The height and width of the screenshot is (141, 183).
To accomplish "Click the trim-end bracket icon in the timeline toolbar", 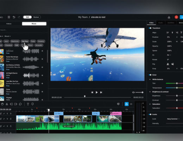I will 16,104.
